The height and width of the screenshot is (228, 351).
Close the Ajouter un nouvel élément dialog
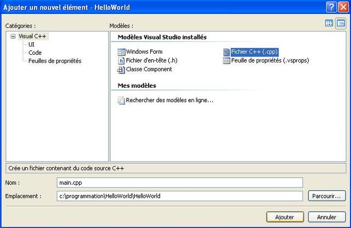343,7
